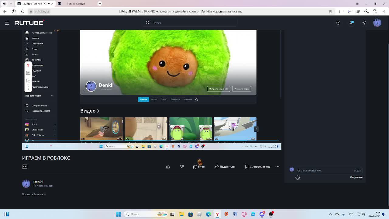Toggle light/dark theme sun icon
This screenshot has height=219, width=389.
364,23
